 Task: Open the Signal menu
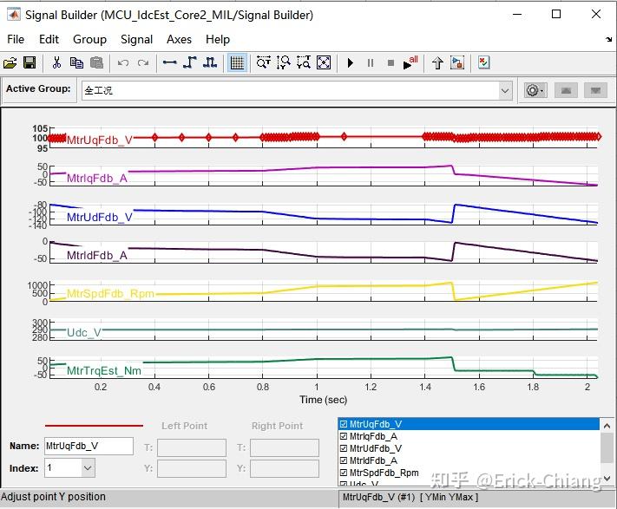[x=136, y=39]
